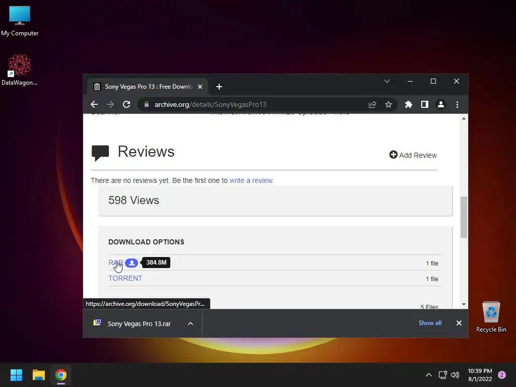Viewport: 516px width, 387px height.
Task: Open Chrome's three-dot menu
Action: [457, 104]
